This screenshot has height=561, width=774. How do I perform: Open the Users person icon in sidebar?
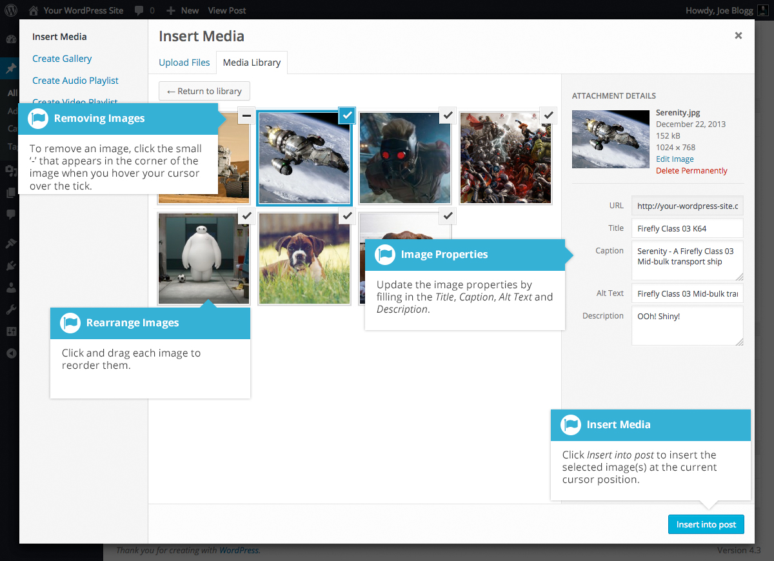10,288
